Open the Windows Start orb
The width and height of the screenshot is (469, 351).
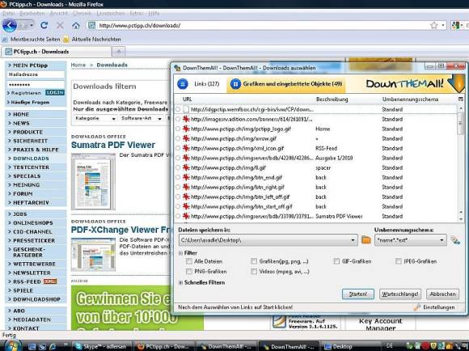pos(13,345)
